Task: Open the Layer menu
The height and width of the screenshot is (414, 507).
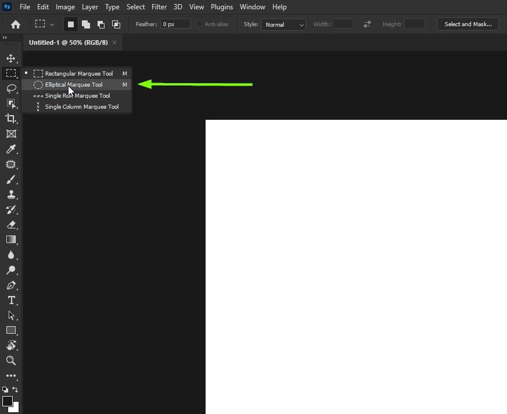Action: pyautogui.click(x=90, y=7)
